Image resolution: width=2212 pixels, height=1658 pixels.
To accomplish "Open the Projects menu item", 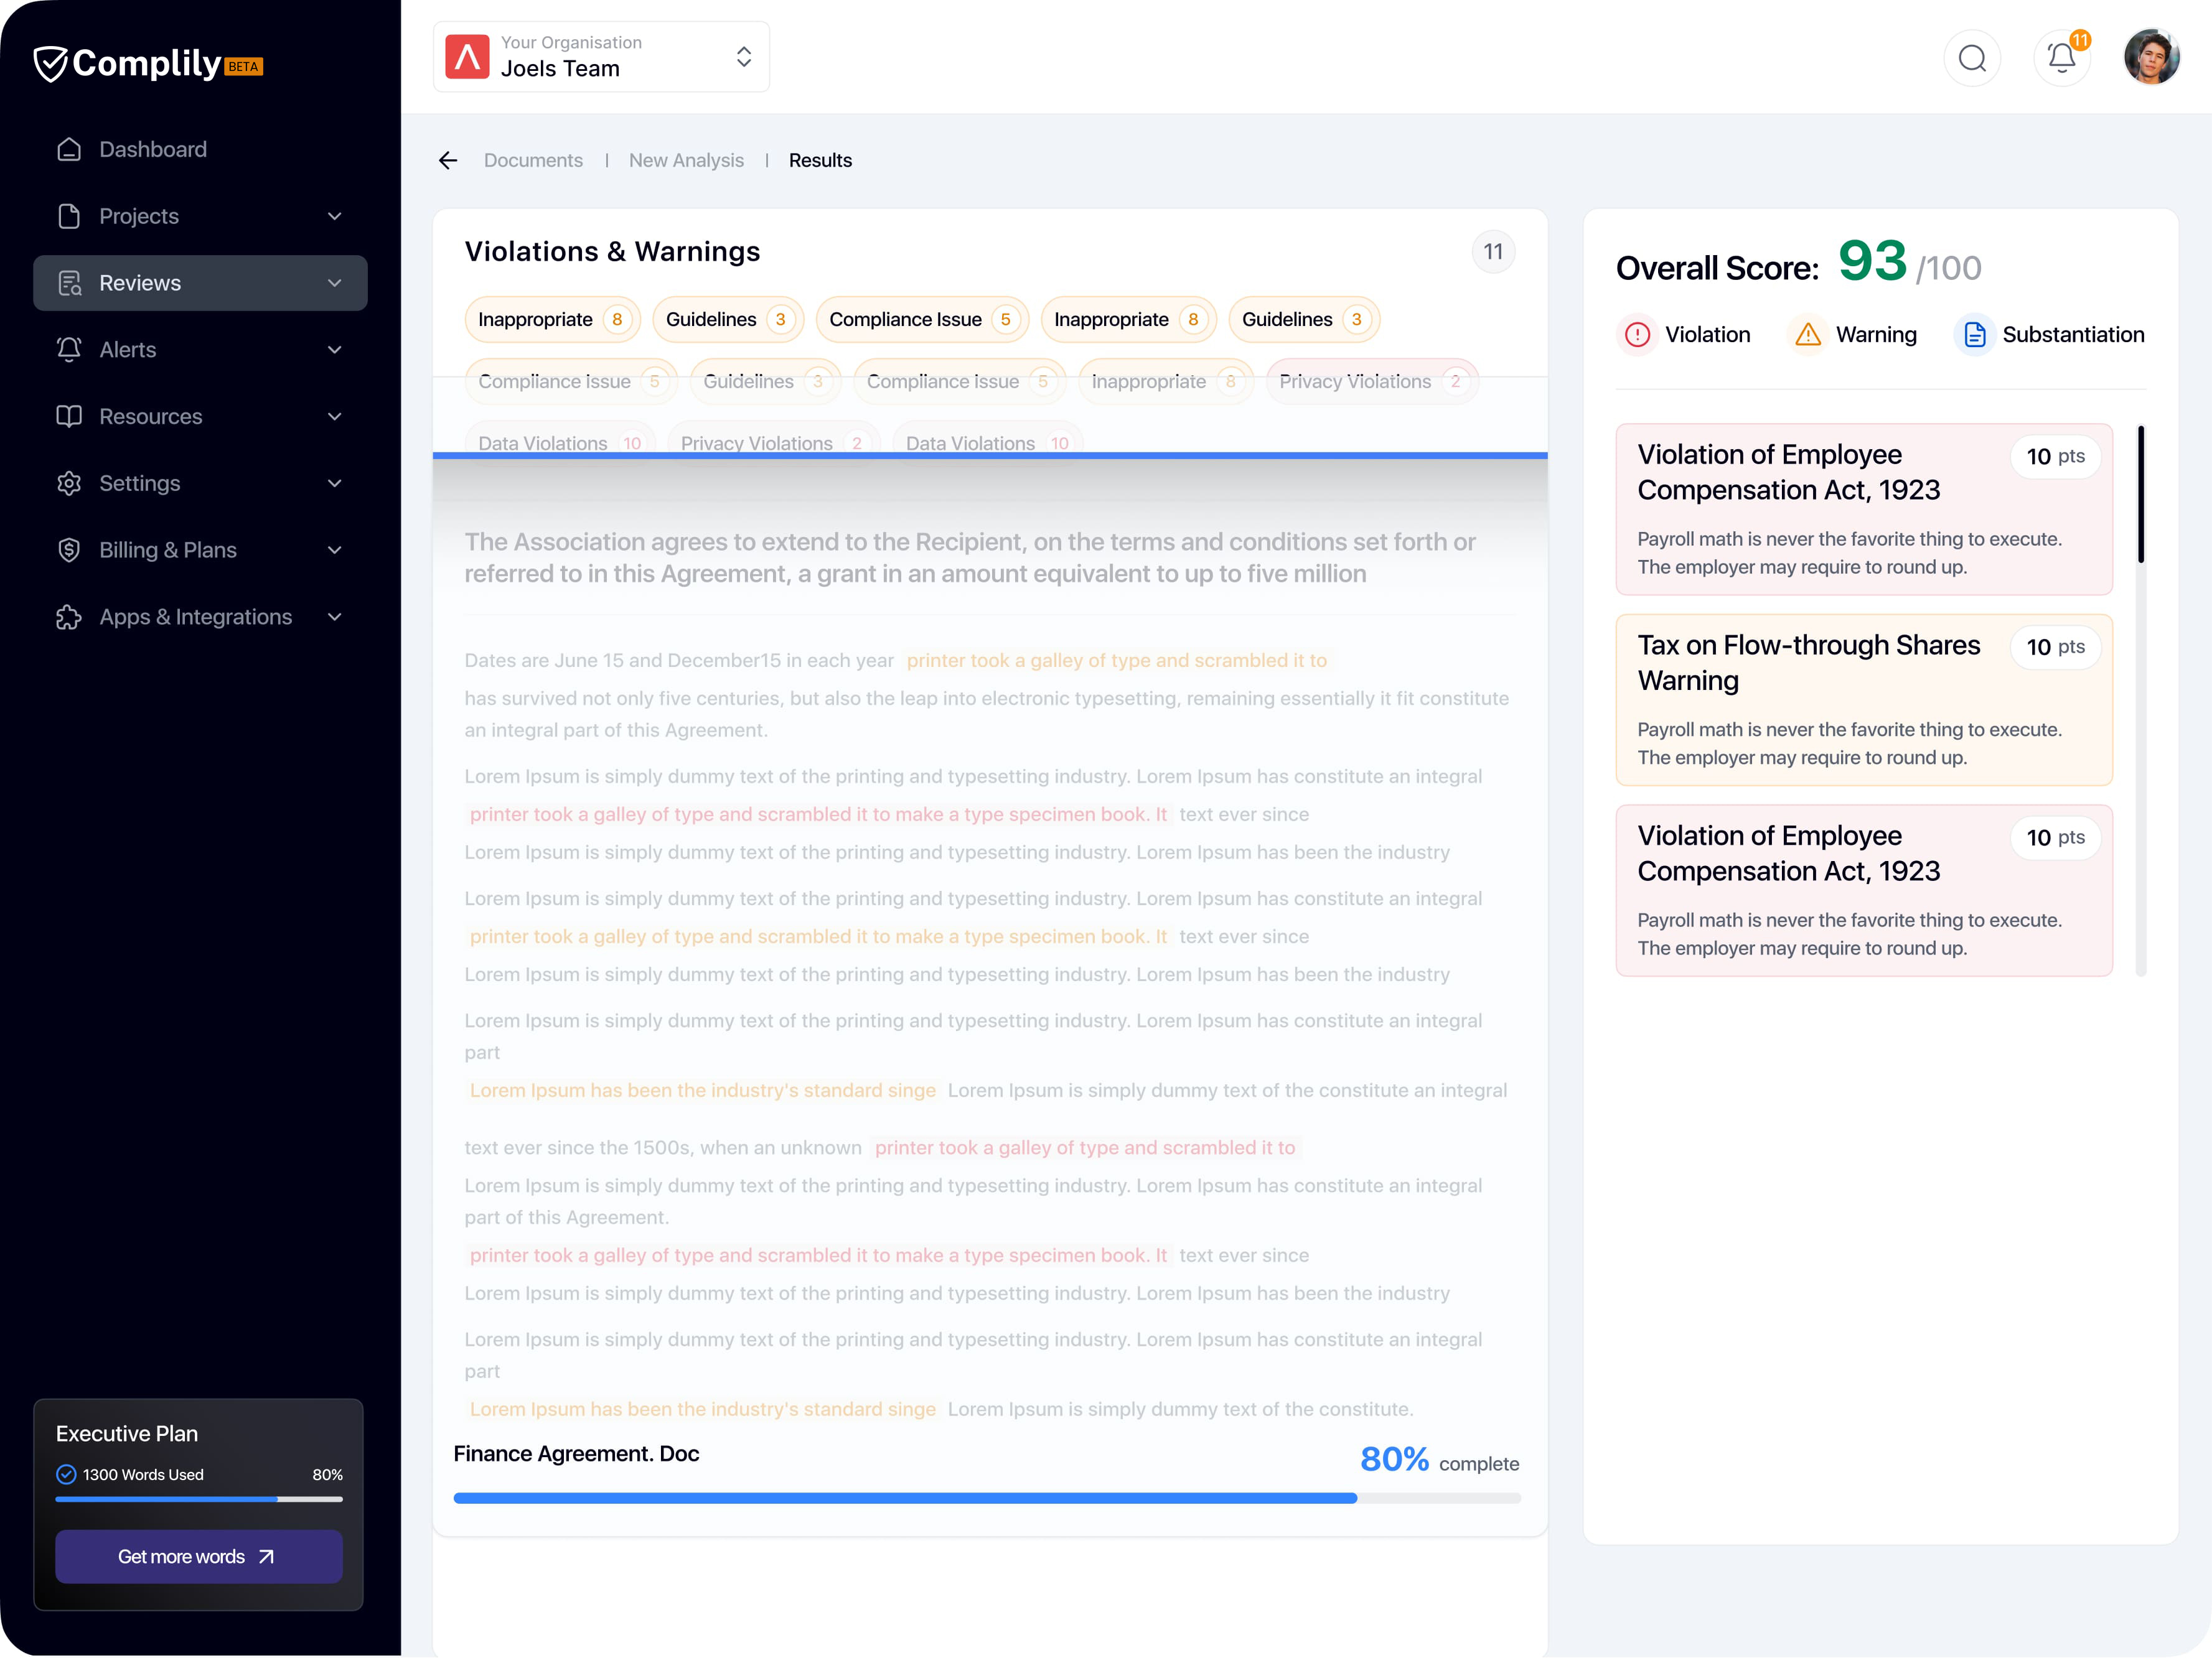I will pyautogui.click(x=200, y=216).
